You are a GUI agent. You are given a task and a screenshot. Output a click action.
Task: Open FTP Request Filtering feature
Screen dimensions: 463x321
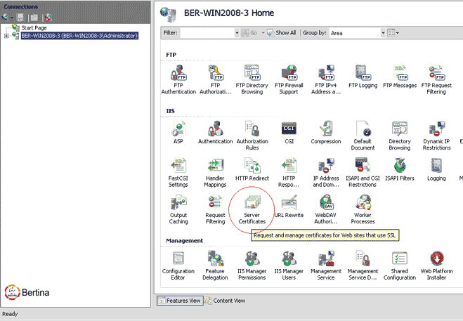pos(436,80)
